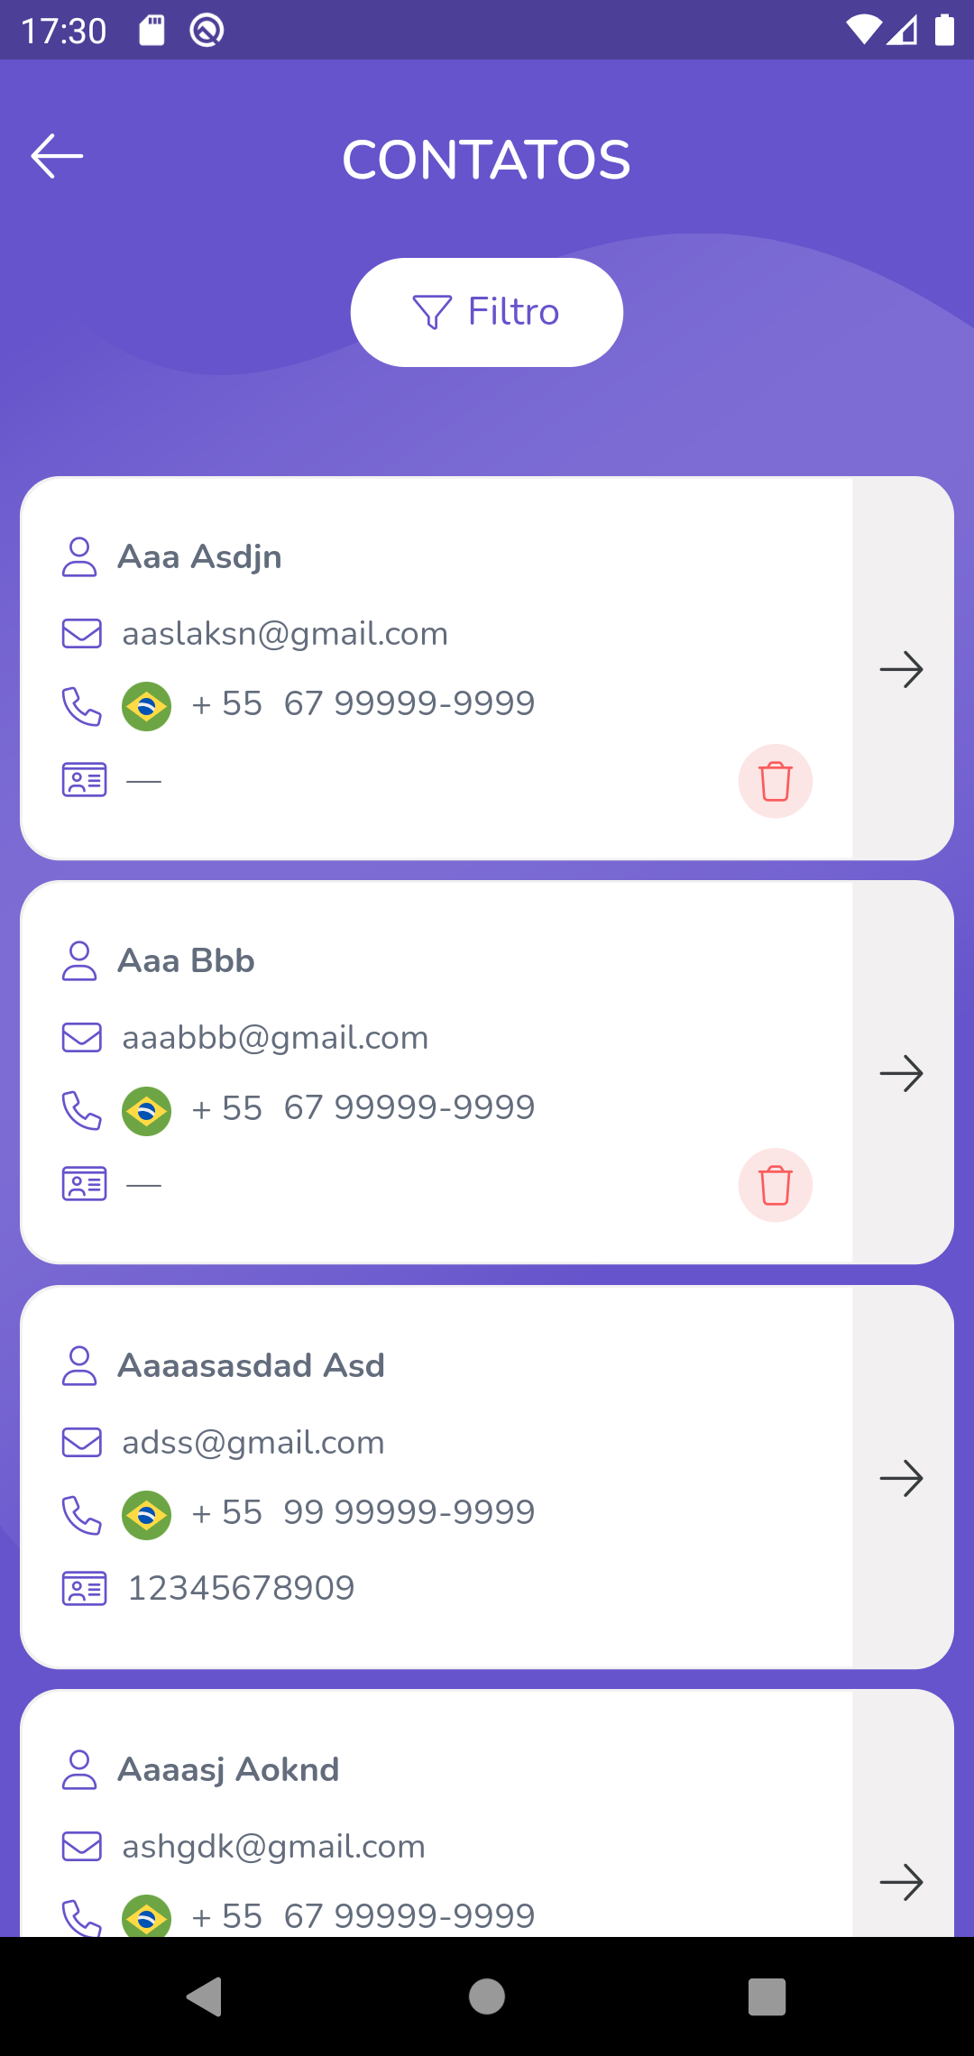Tap the email aaabbb@gmail.com

pos(275,1038)
